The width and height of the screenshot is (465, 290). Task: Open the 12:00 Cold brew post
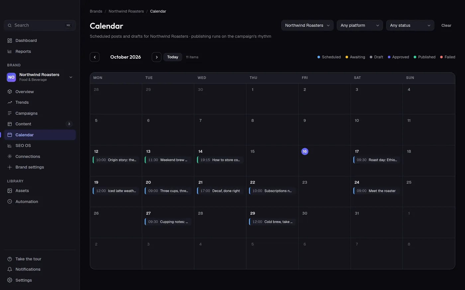[x=272, y=222]
